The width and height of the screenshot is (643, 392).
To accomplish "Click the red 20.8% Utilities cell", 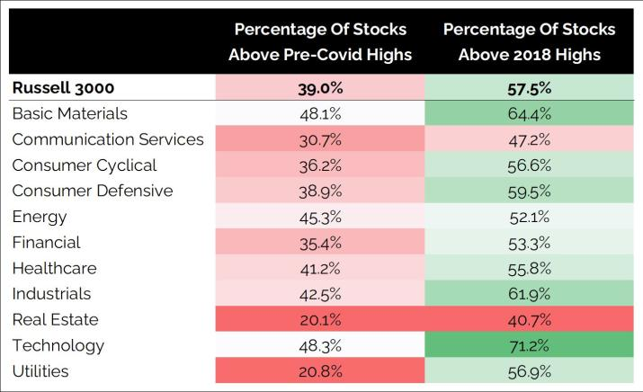I will (x=319, y=371).
